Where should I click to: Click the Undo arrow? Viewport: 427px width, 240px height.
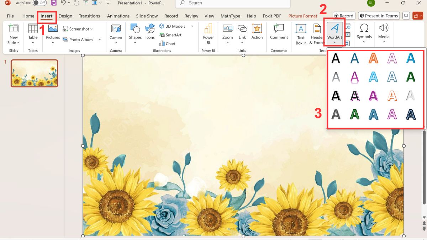pos(63,3)
